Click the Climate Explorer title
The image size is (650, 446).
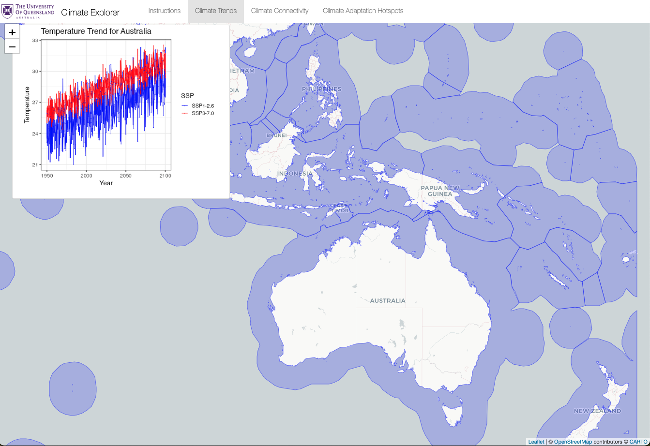(x=90, y=12)
